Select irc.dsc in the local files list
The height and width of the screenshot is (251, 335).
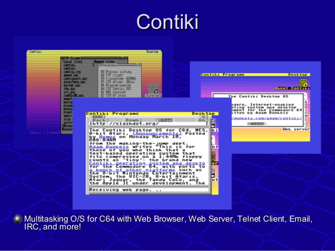pyautogui.click(x=69, y=92)
